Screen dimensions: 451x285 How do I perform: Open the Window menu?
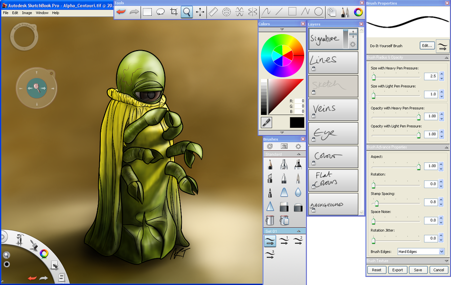click(42, 13)
